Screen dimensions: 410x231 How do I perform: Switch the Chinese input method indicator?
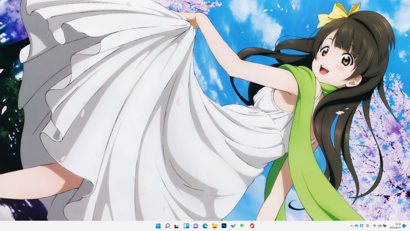[368, 226]
